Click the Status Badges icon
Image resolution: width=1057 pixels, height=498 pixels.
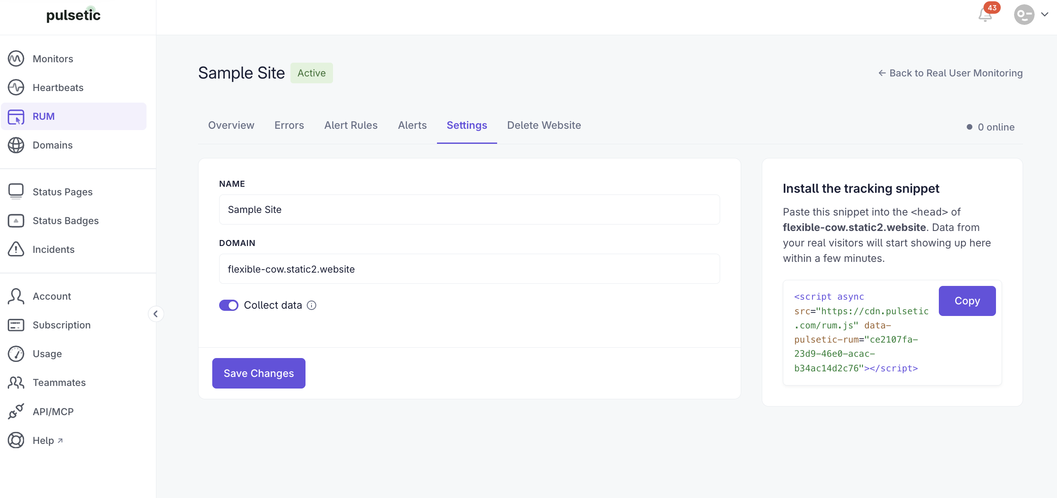[16, 221]
